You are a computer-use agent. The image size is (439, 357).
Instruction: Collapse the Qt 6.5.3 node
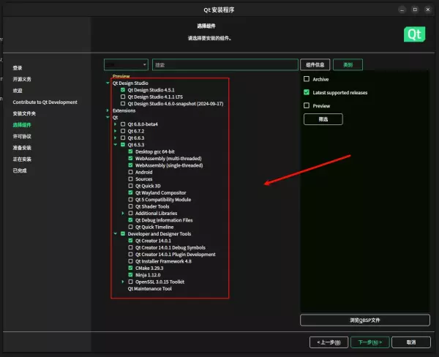click(115, 145)
